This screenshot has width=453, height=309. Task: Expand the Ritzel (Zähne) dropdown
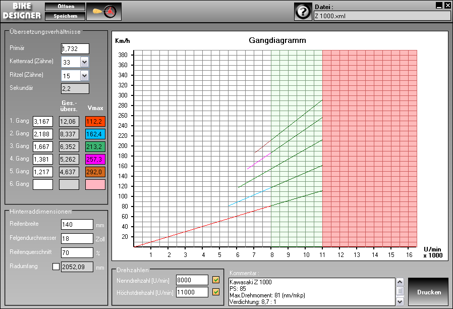pyautogui.click(x=84, y=75)
